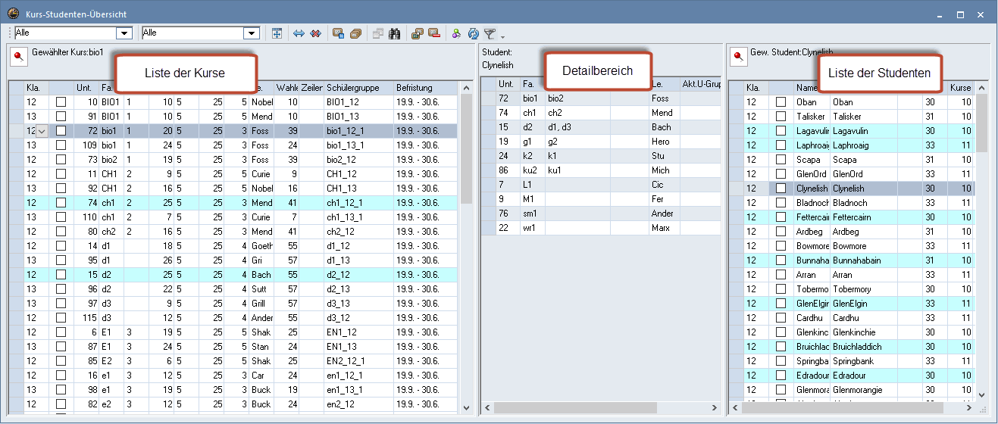The height and width of the screenshot is (424, 998).
Task: Click the Akt.U-Grup column header in detail area
Action: (x=700, y=83)
